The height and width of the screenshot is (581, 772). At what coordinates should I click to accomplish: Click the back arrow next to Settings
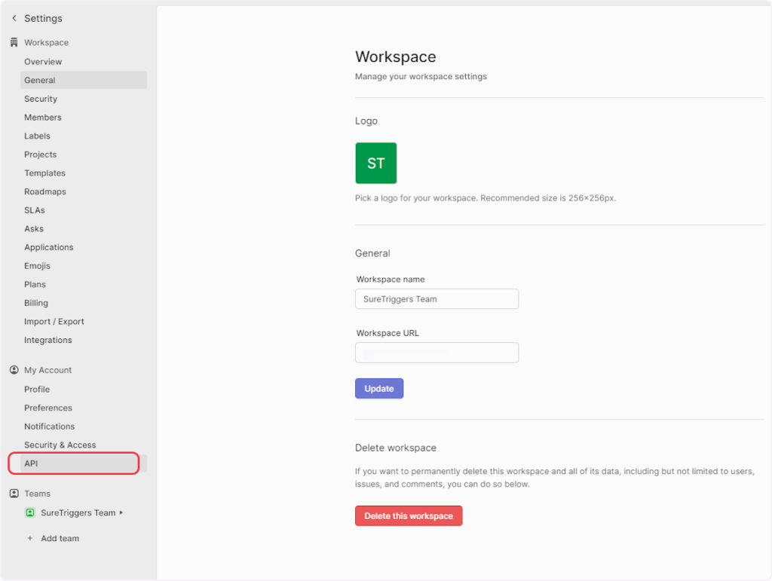pos(14,18)
